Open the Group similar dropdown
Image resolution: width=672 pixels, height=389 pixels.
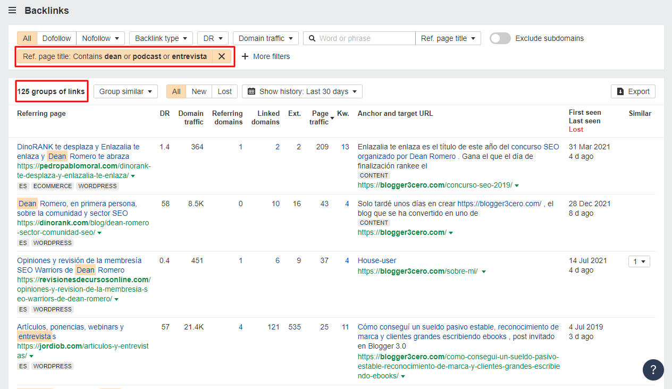point(125,91)
